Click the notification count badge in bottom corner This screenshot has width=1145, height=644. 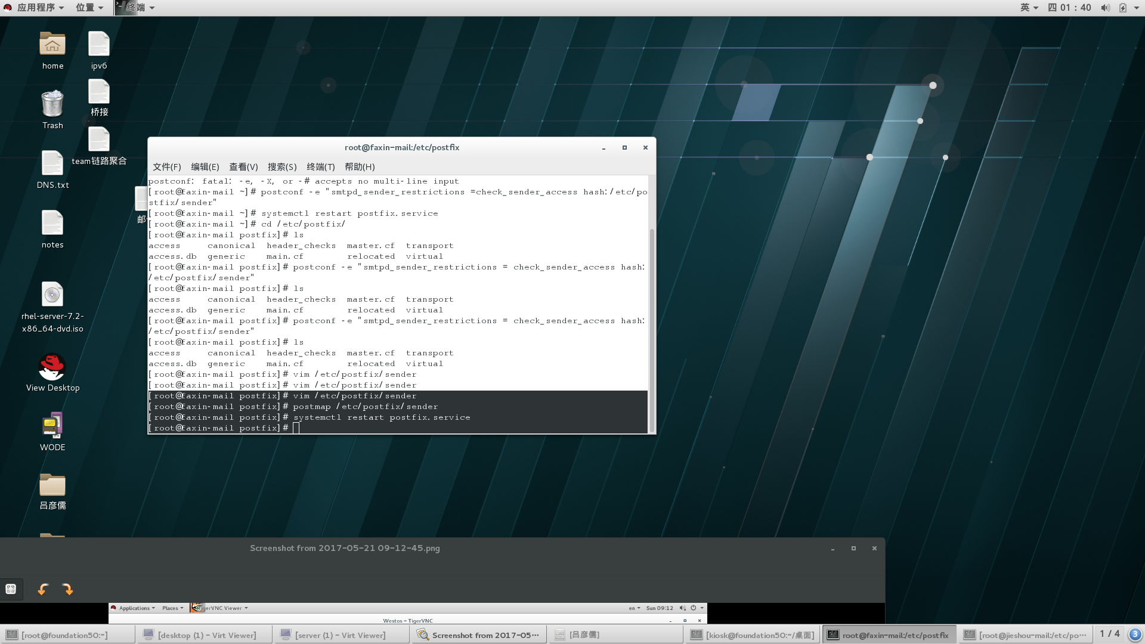point(1135,634)
